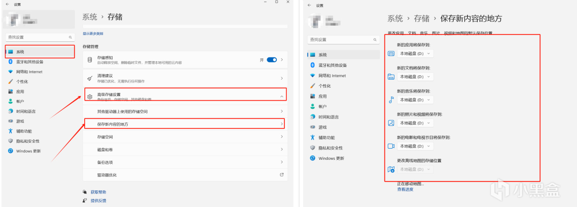Open 更改离线地图的存储位置 drive dropdown

point(415,169)
